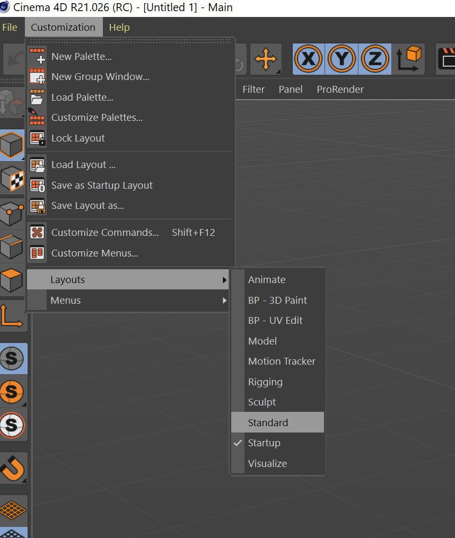Click the Make Editable icon
455x538 pixels.
point(12,102)
